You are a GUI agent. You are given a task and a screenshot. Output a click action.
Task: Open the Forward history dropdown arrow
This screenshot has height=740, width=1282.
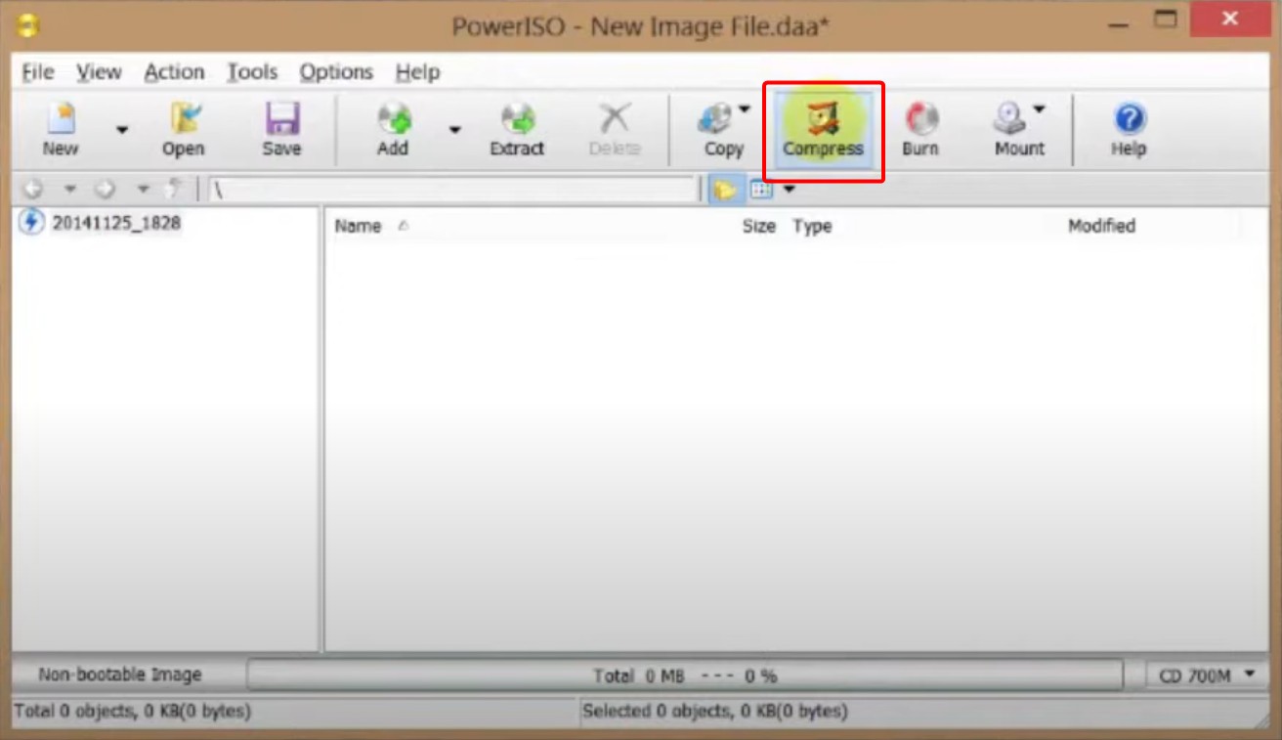143,190
